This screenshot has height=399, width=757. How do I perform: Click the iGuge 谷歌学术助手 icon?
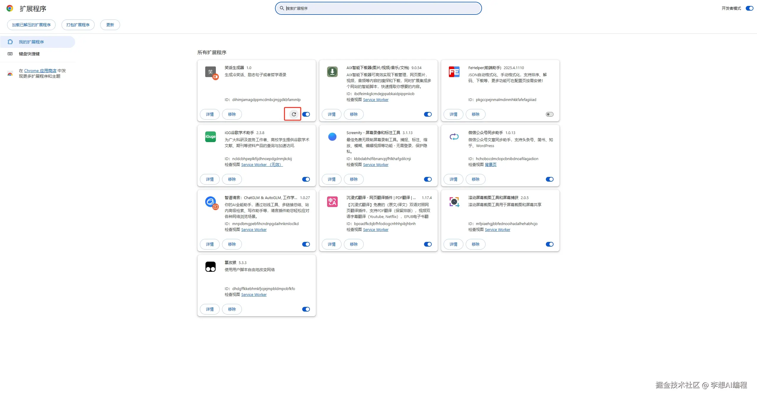pos(210,136)
